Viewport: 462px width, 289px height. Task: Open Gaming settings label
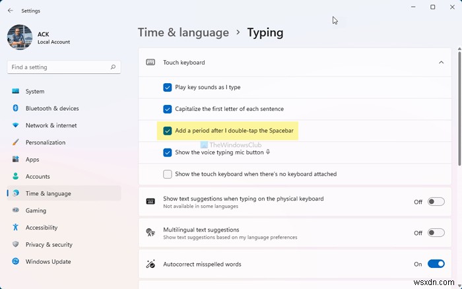[x=36, y=210]
